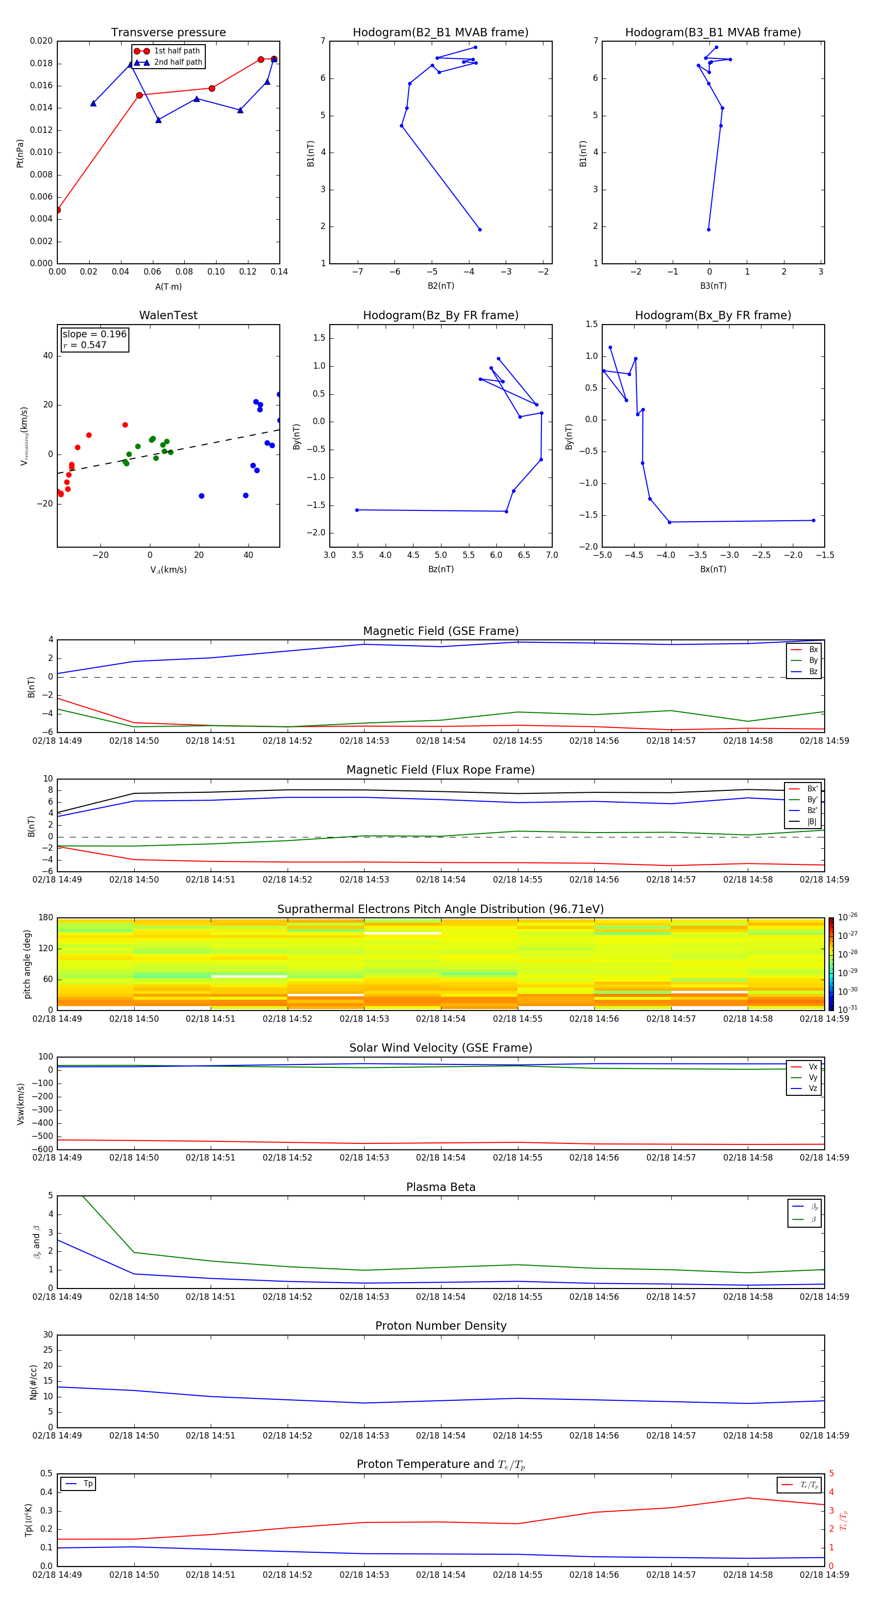Select the 'Te/Tp' legend entry
Image resolution: width=882 pixels, height=1618 pixels.
[x=799, y=1485]
